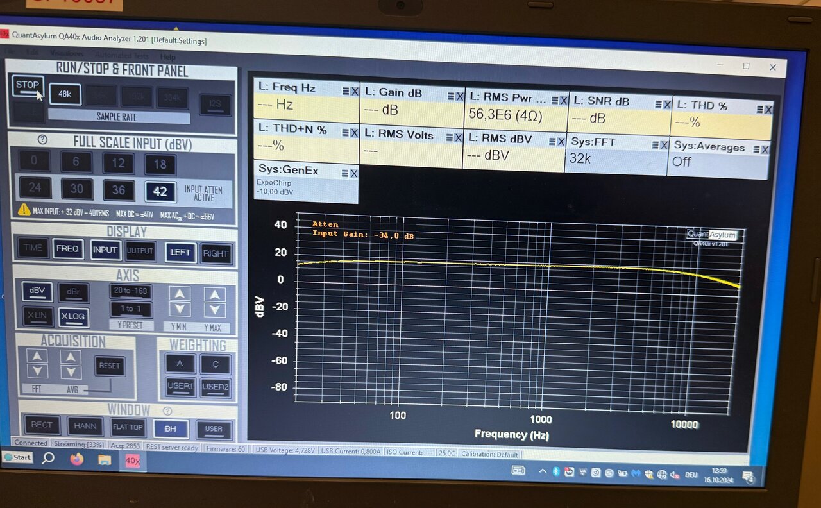The image size is (821, 508).
Task: Open the Window section help question mark
Action: click(x=167, y=411)
